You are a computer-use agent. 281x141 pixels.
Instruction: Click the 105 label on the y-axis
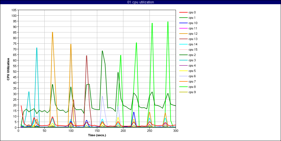(x=14, y=10)
